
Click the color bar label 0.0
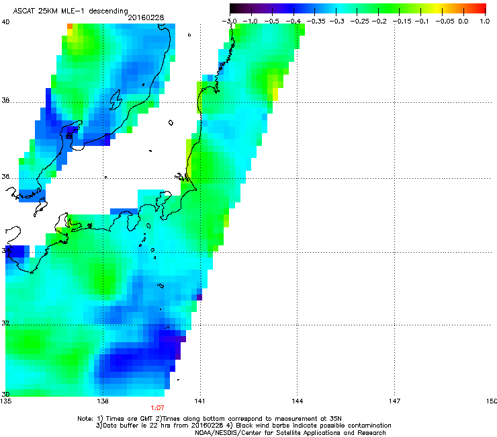(x=463, y=22)
